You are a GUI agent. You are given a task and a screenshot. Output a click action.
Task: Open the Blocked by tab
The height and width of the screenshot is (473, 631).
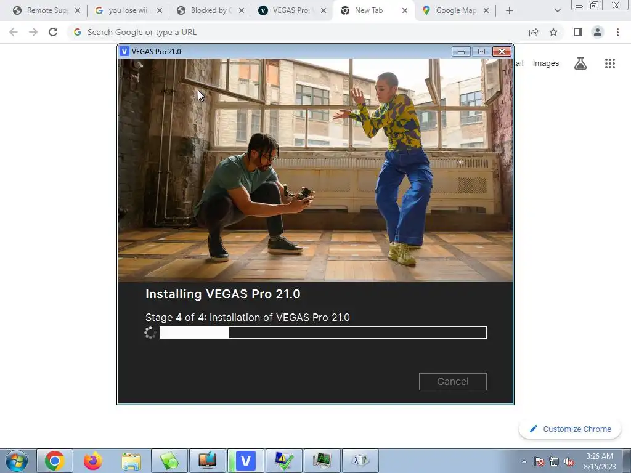coord(211,10)
